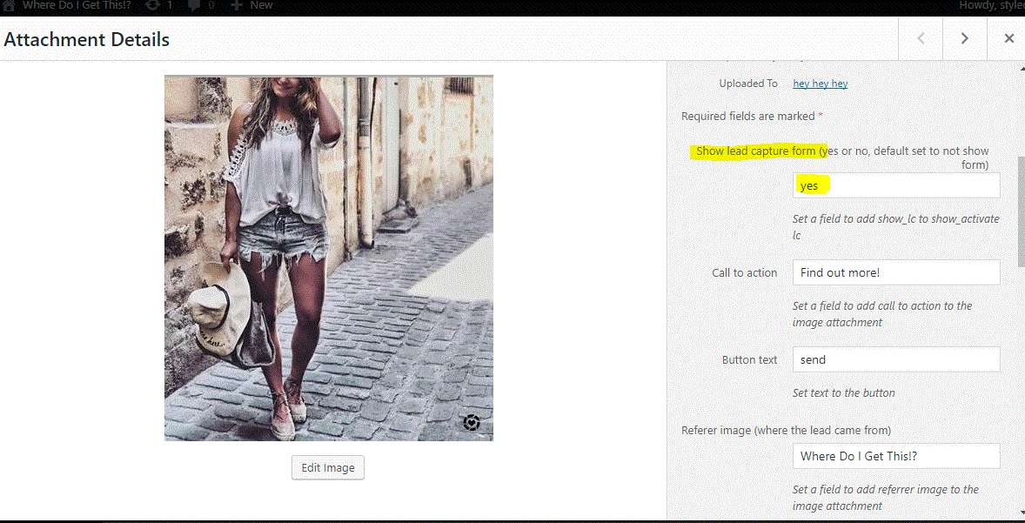1025x523 pixels.
Task: Click the 'Referer image (where the lead came from)' label
Action: [x=786, y=430]
